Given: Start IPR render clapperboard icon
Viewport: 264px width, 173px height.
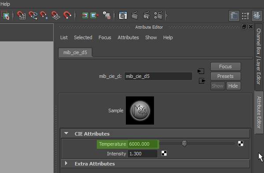Looking at the screenshot, I should click(x=147, y=15).
